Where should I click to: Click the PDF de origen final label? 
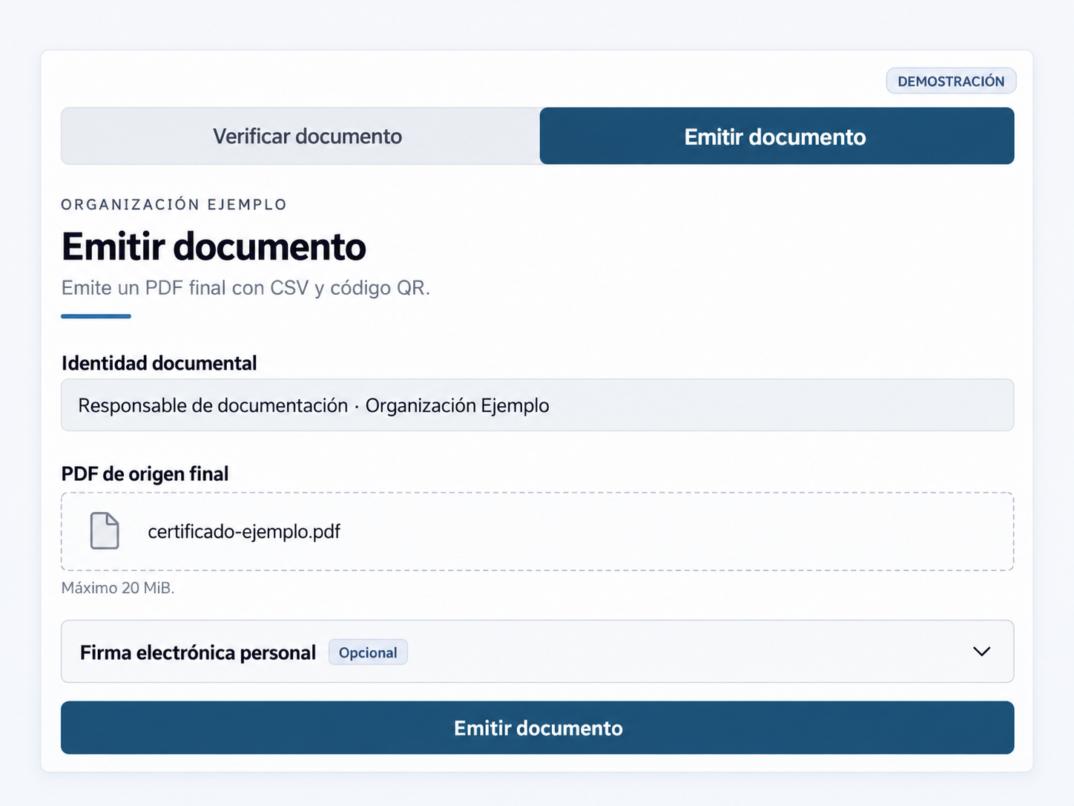click(x=145, y=474)
